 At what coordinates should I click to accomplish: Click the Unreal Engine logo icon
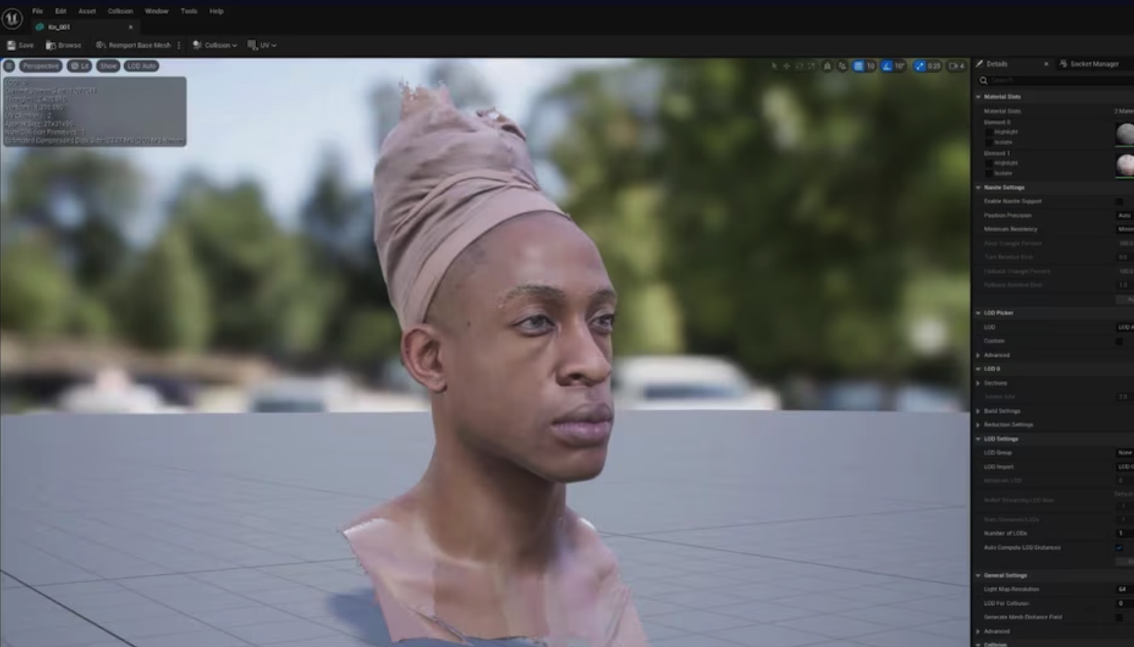(12, 18)
